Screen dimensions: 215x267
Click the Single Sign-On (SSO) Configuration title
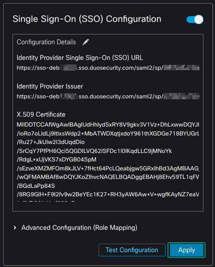[87, 19]
